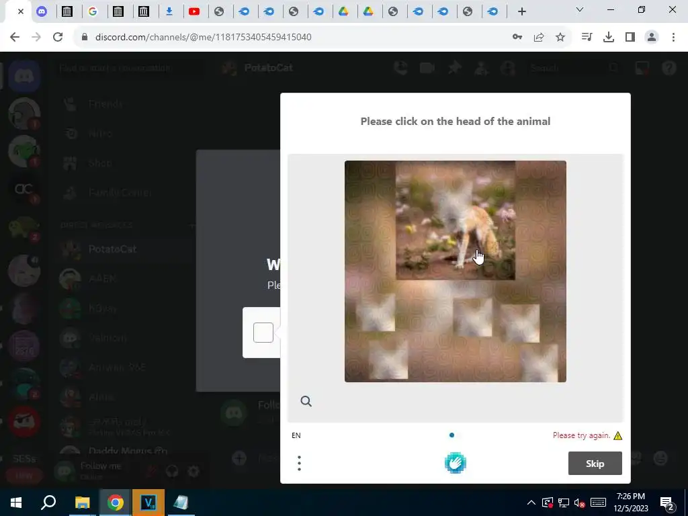
Task: Click the muted volume tray icon
Action: [x=580, y=503]
